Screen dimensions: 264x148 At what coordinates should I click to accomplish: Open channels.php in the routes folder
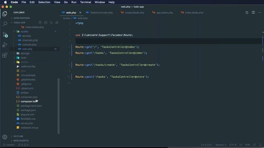[30, 40]
